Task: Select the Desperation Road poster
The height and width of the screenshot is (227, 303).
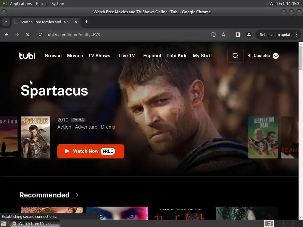Action: pyautogui.click(x=263, y=137)
